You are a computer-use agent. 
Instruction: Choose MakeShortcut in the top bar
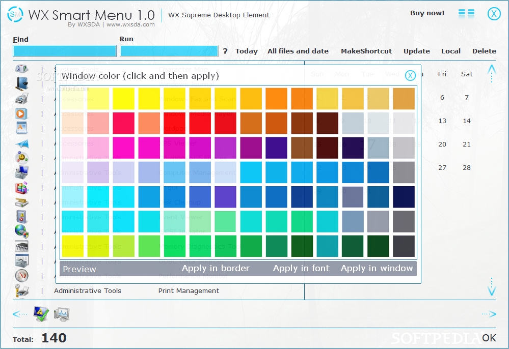[366, 51]
